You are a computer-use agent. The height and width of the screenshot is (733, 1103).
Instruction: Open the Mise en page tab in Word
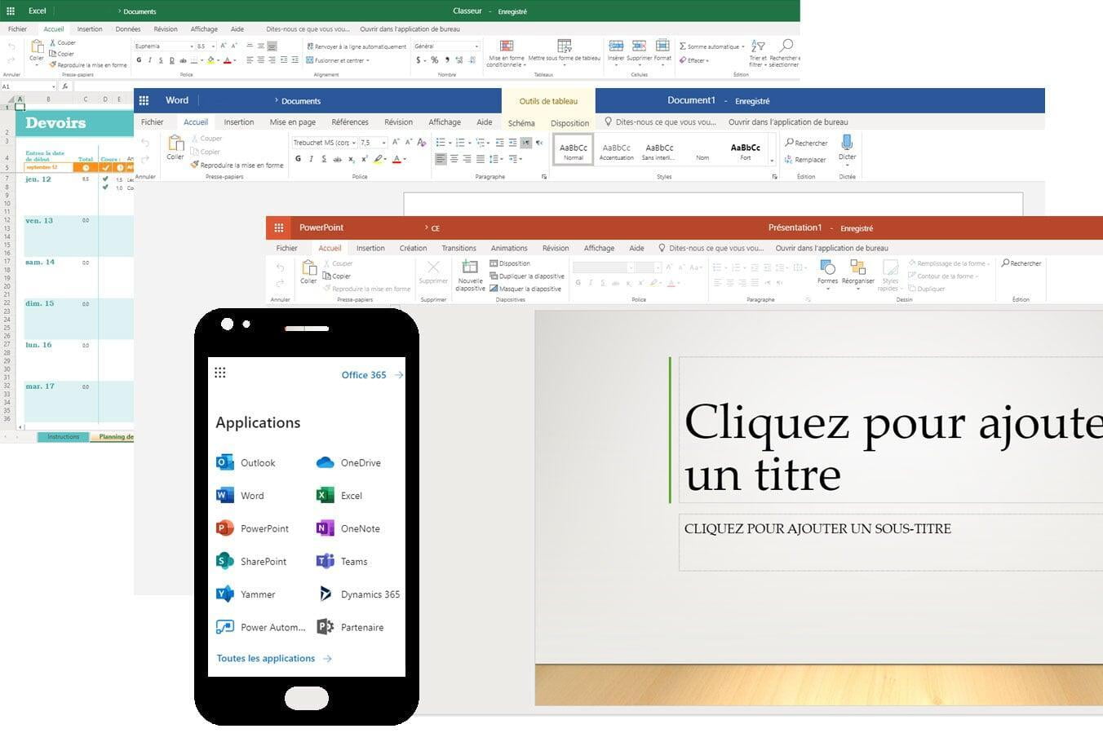click(x=293, y=122)
